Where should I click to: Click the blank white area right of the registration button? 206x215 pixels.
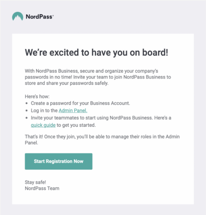pos(142,162)
